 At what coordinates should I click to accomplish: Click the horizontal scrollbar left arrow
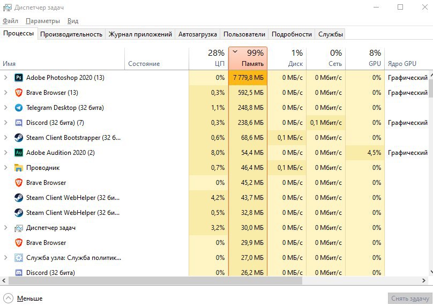point(4,281)
